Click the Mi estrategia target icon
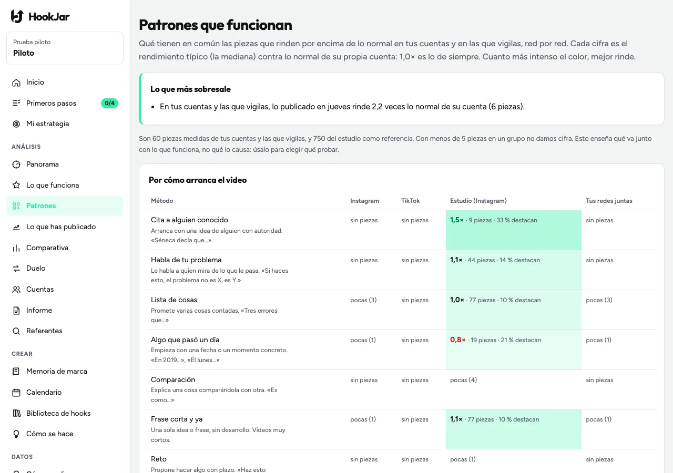Screen dimensions: 673x473 pyautogui.click(x=16, y=124)
